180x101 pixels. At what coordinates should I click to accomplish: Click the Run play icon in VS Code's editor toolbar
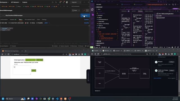169,4
